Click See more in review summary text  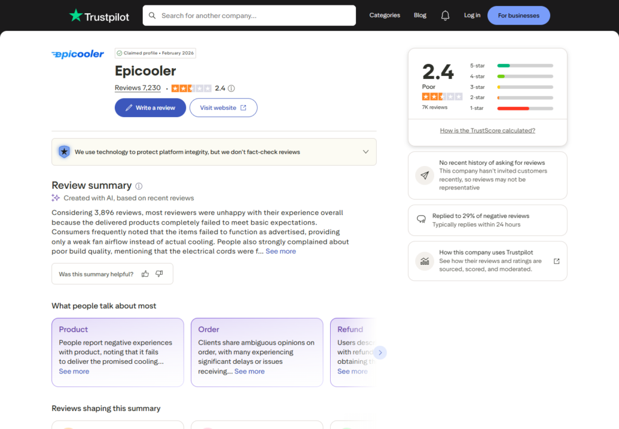pos(280,252)
